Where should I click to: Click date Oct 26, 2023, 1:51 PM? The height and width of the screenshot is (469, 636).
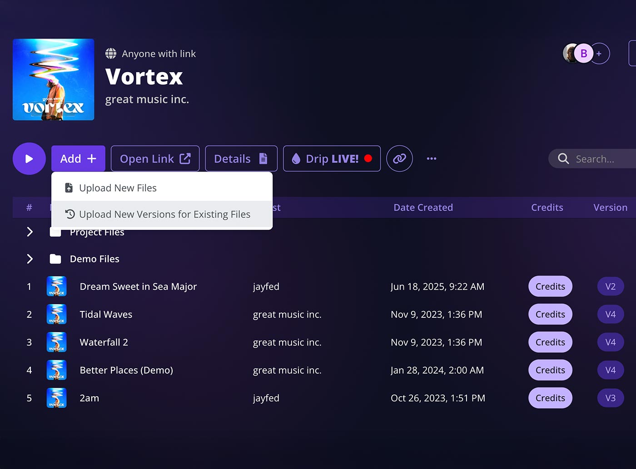[x=438, y=398]
